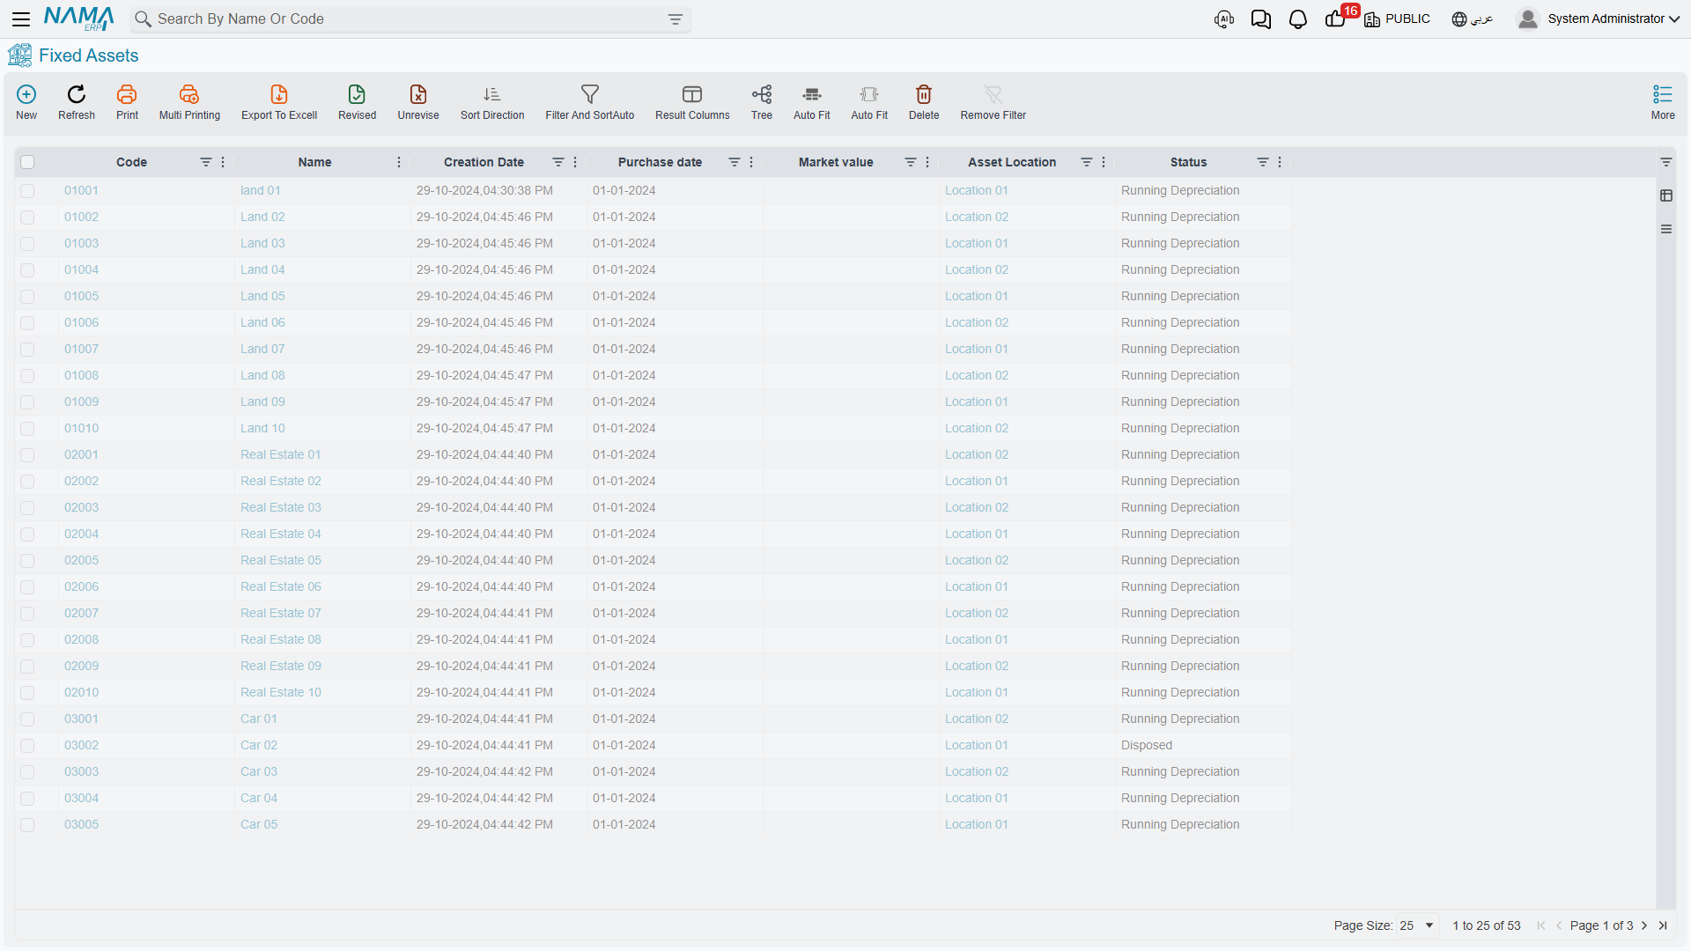
Task: Open Location 02 link in row 01002
Action: pos(977,217)
